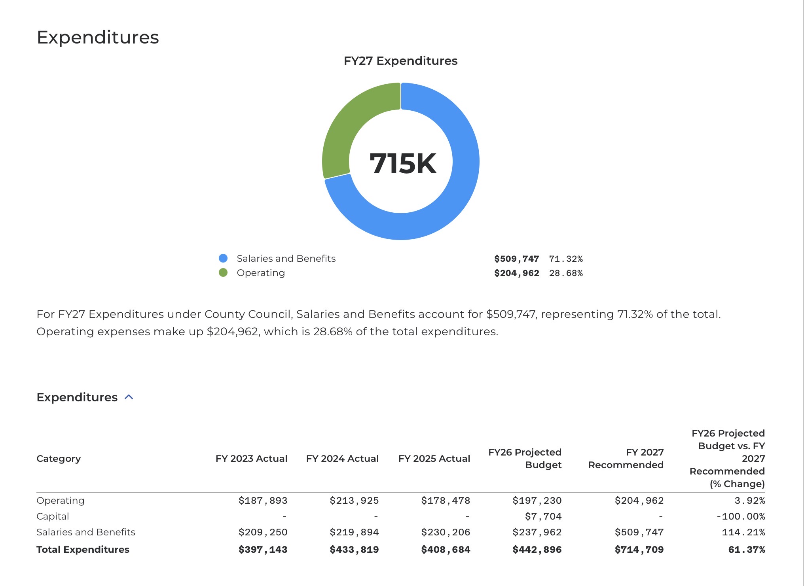
Task: Click the FY 2027 Recommended column header
Action: pos(626,458)
